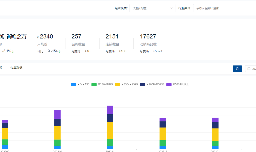Click the yellow segment of the 202301 bar
The height and width of the screenshot is (152, 256).
(x=215, y=135)
